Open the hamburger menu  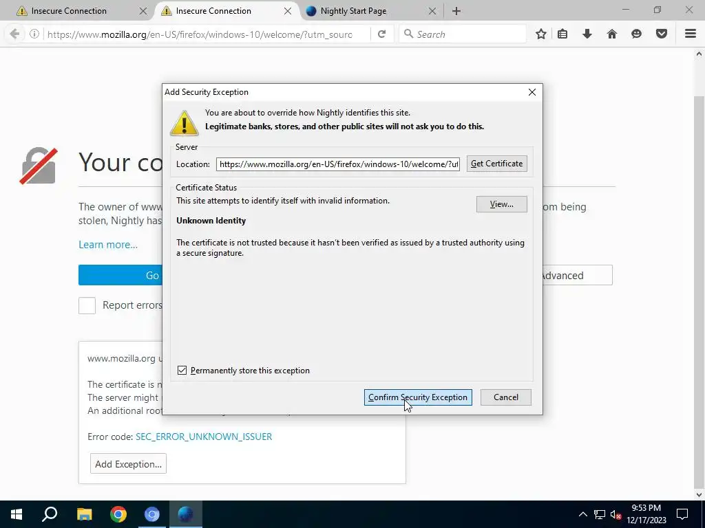tap(691, 34)
